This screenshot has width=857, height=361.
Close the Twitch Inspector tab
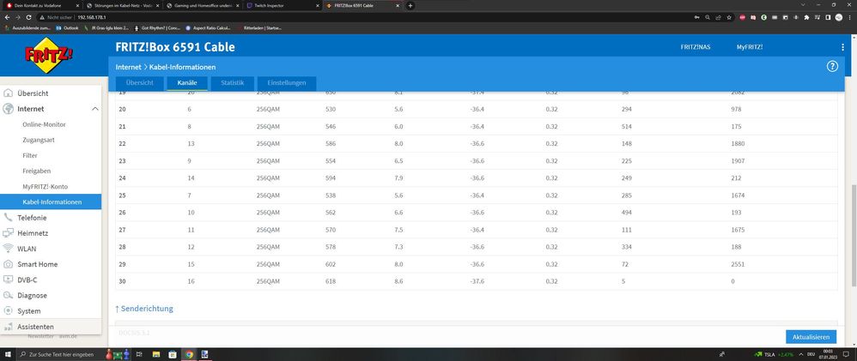point(317,5)
